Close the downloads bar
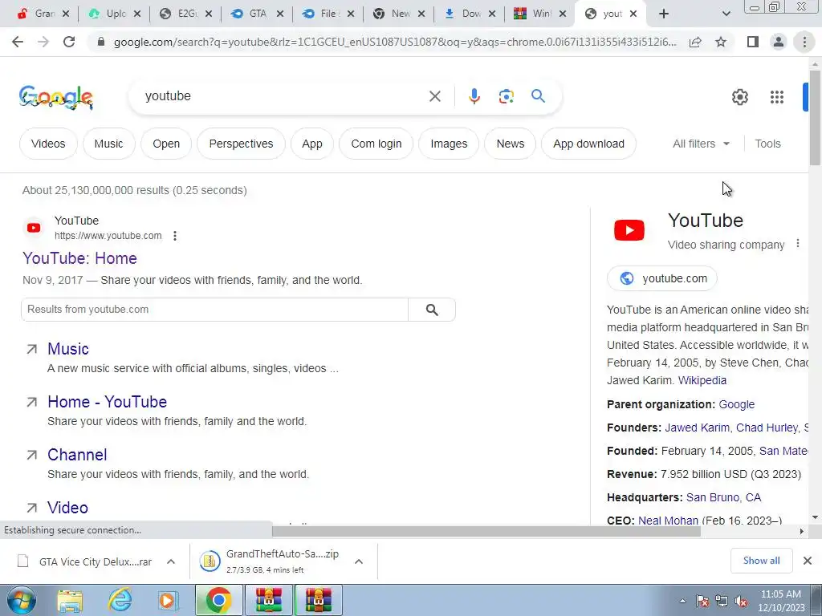The height and width of the screenshot is (616, 822). click(808, 561)
